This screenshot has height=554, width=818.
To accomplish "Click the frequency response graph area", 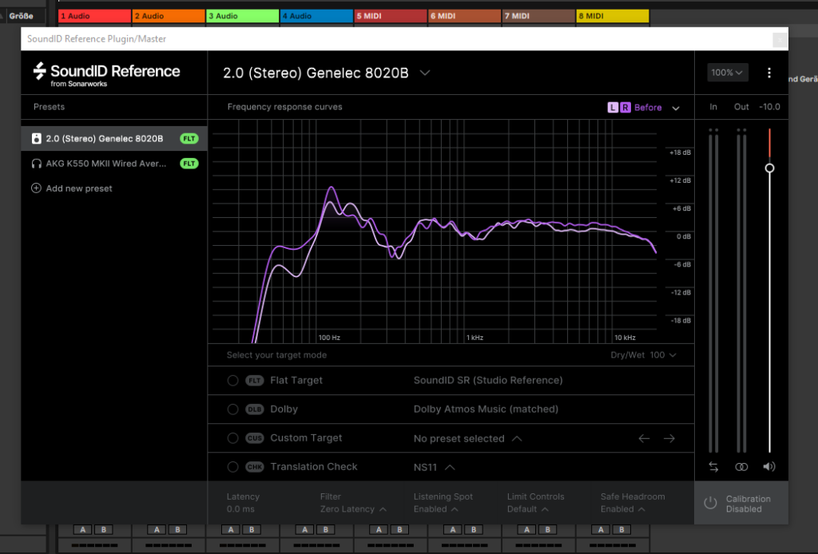I will click(x=435, y=231).
